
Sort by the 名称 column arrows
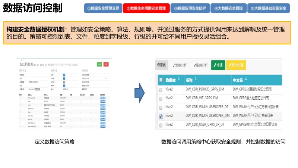196,79
